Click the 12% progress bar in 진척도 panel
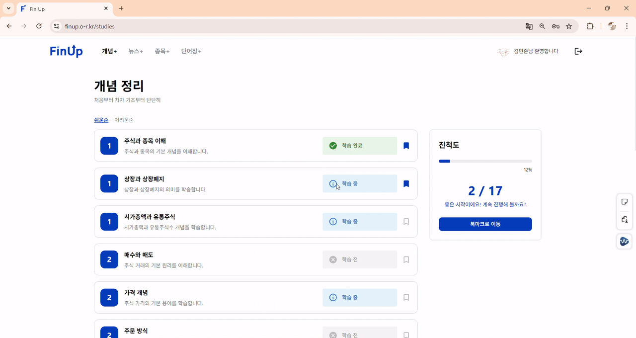The image size is (636, 338). 485,161
